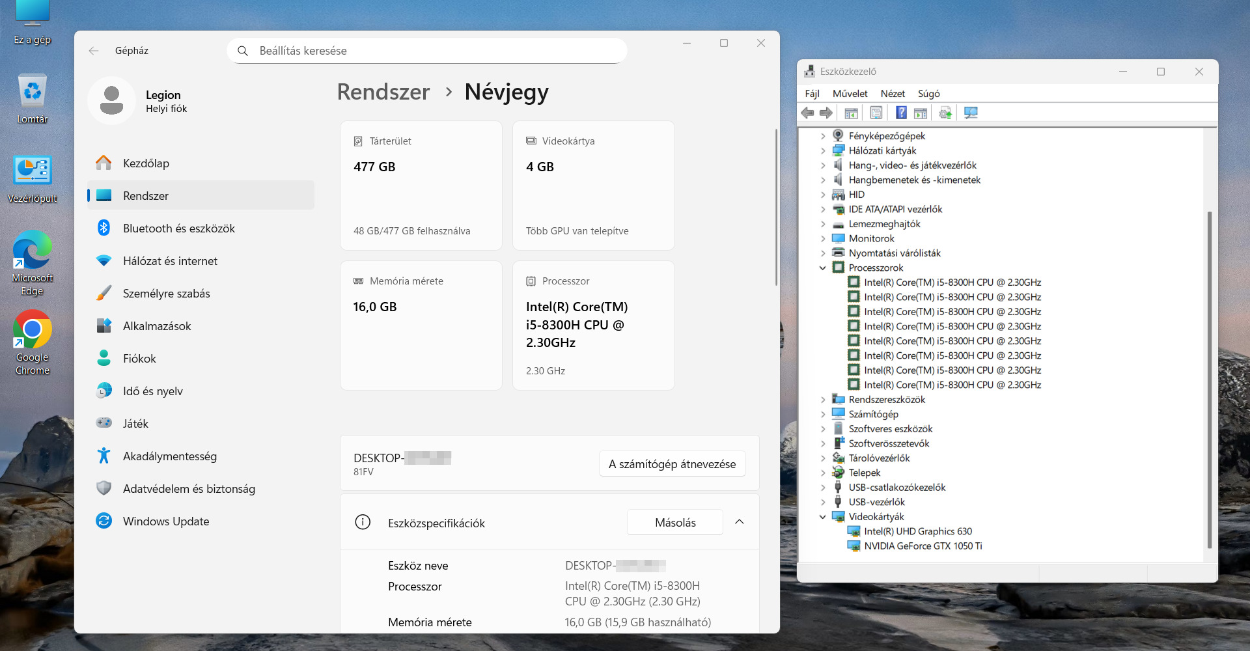Open Fiókok settings
Screen dimensions: 1250x651
[201, 359]
